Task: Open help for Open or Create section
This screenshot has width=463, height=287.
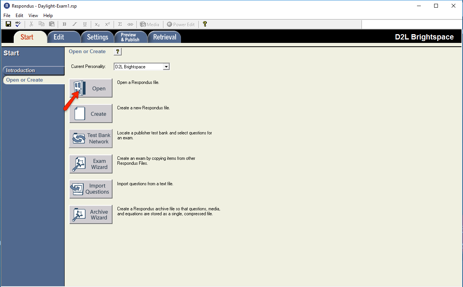Action: [x=118, y=52]
